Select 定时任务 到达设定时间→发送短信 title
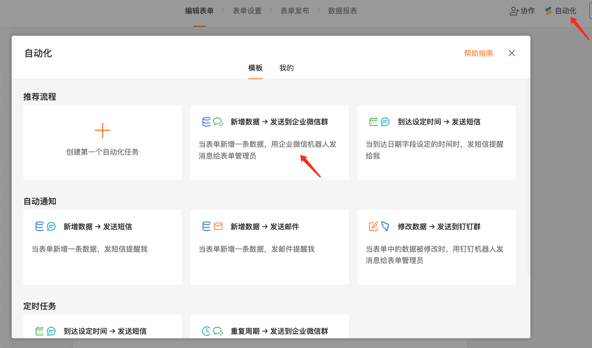The image size is (592, 348). 105,331
